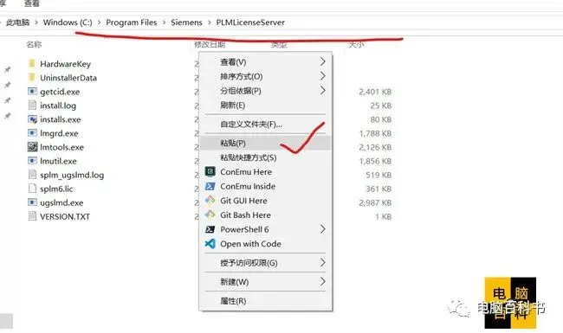563x333 pixels.
Task: Click the Visual Studio Code icon
Action: 210,244
